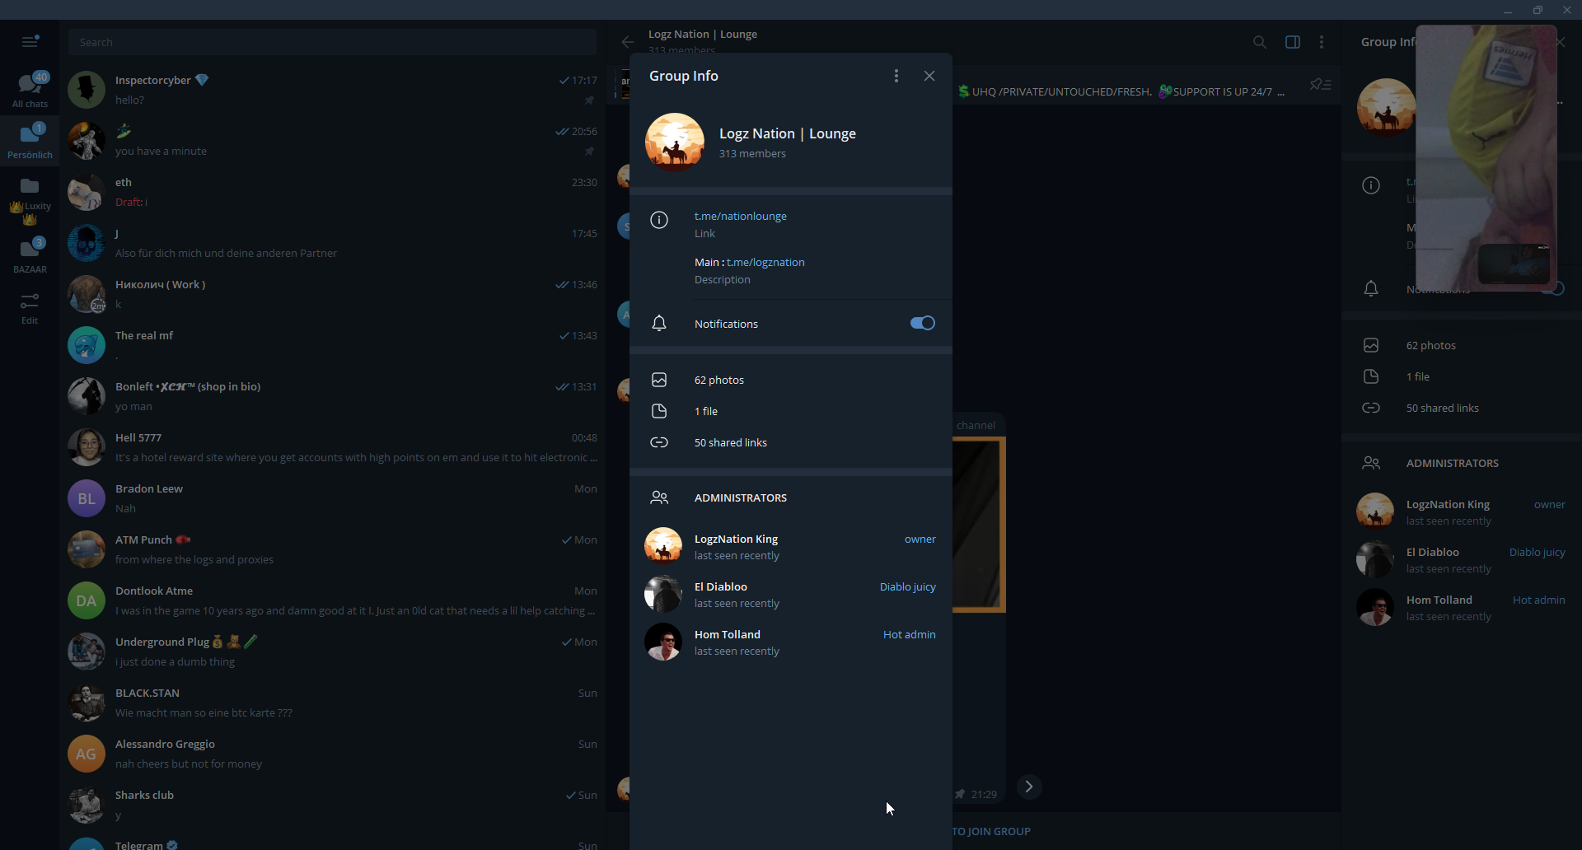1582x850 pixels.
Task: Close the Group Info dialog
Action: click(x=929, y=76)
